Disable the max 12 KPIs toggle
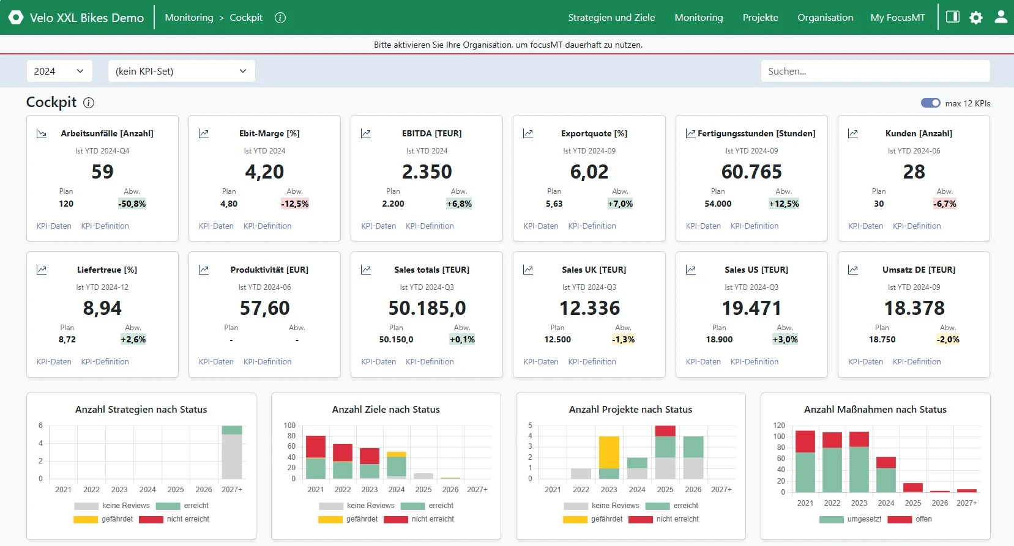 pos(930,103)
